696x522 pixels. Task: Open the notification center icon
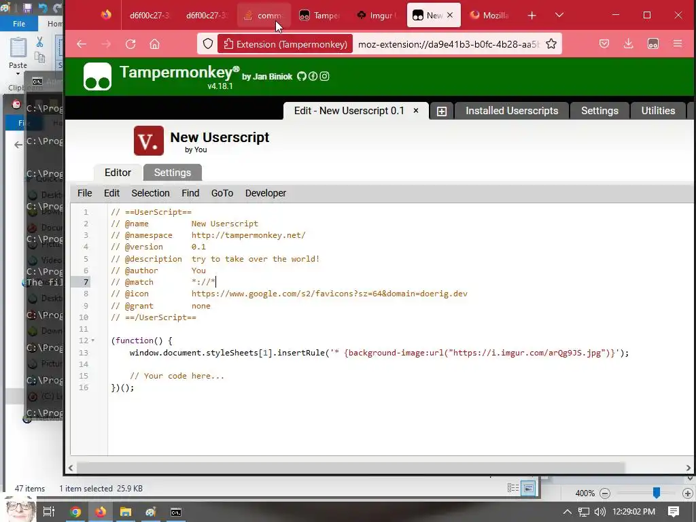click(x=674, y=512)
